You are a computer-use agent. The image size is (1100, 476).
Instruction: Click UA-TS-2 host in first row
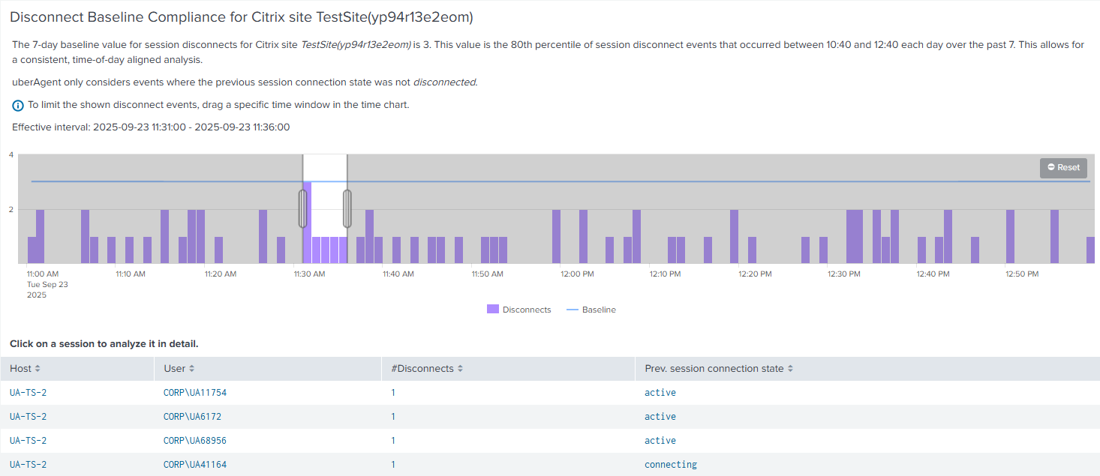[28, 393]
